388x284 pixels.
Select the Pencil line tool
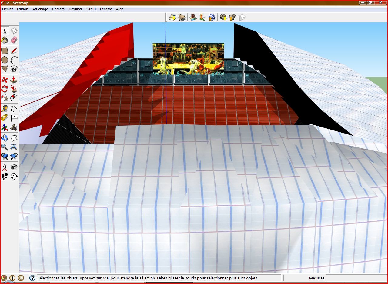(x=14, y=51)
